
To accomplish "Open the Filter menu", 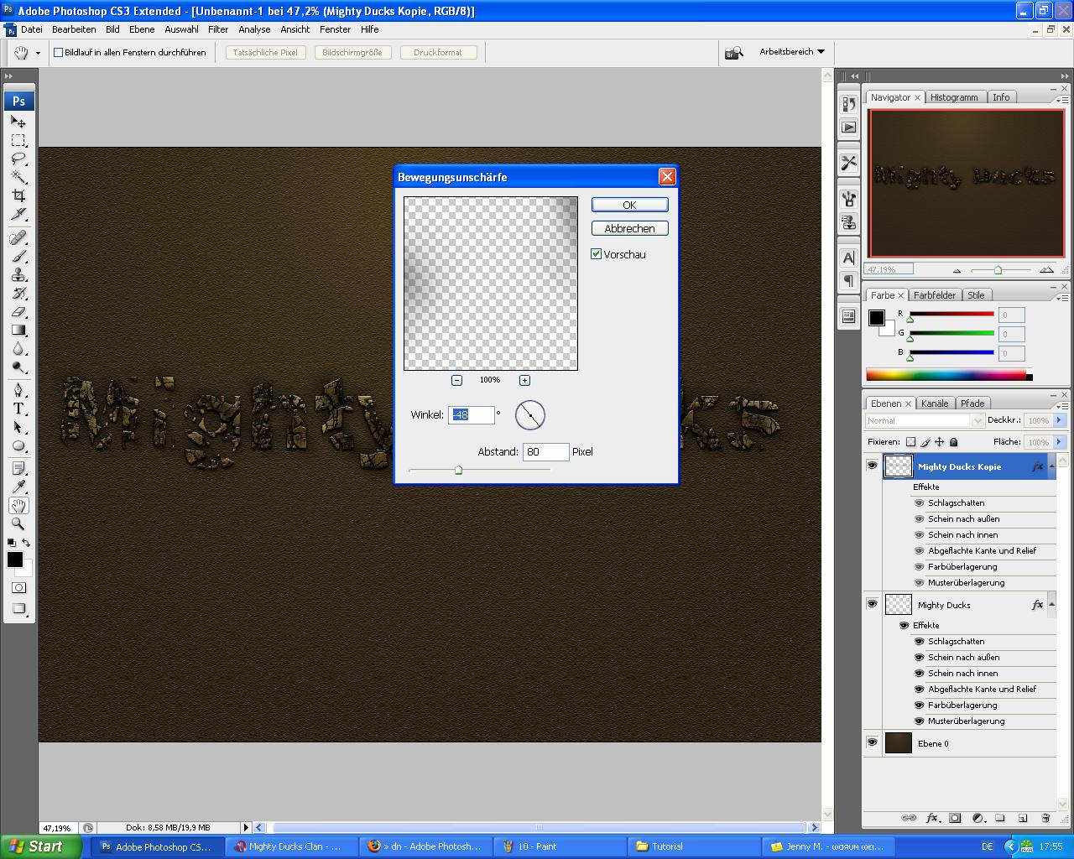I will point(218,29).
